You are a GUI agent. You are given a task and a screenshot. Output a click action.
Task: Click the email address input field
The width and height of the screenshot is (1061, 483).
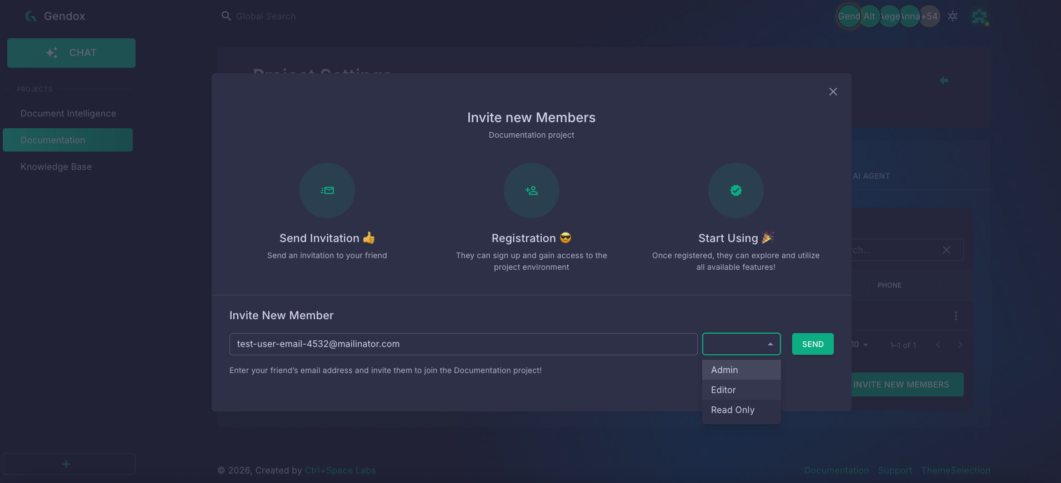tap(463, 344)
